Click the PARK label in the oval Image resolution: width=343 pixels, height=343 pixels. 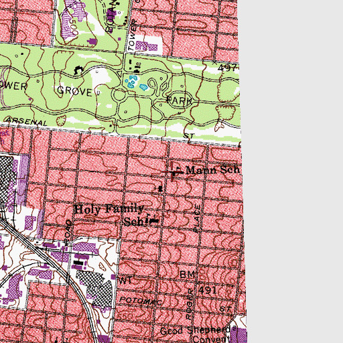pyautogui.click(x=180, y=100)
